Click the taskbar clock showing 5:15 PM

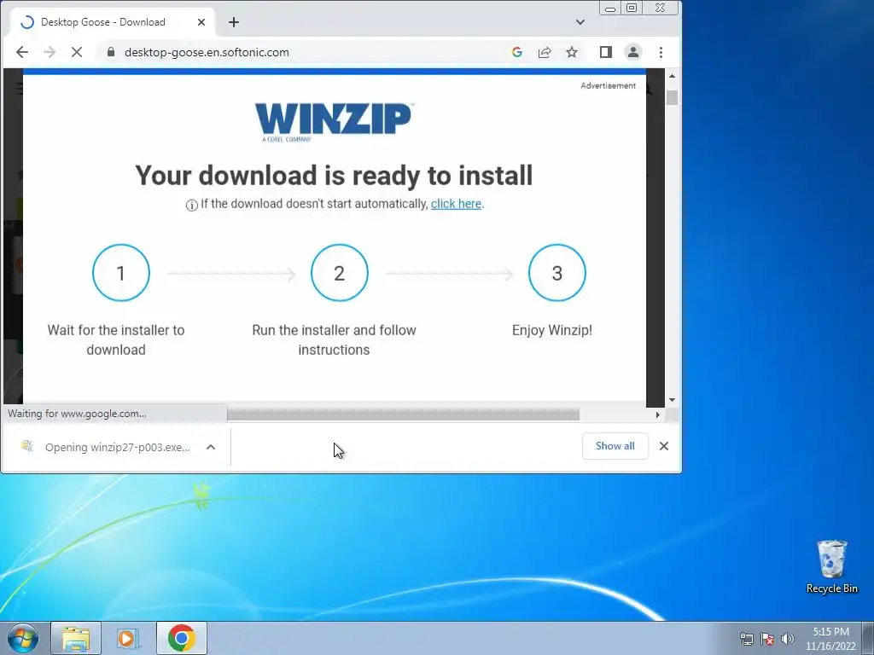tap(830, 639)
